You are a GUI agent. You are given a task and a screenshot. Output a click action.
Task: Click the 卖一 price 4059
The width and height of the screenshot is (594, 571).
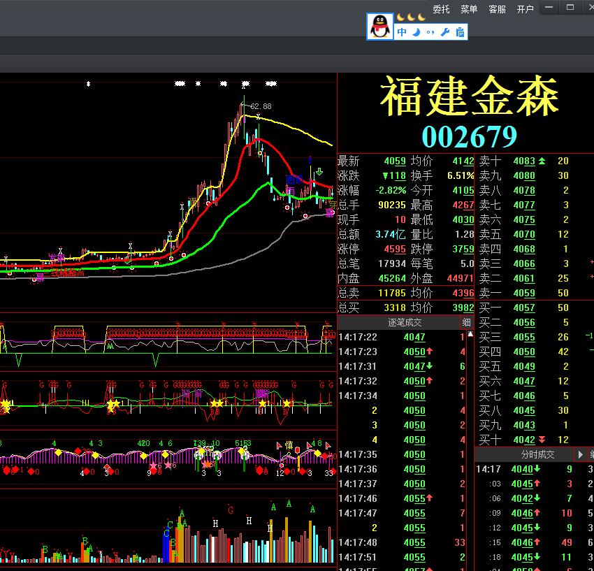524,293
